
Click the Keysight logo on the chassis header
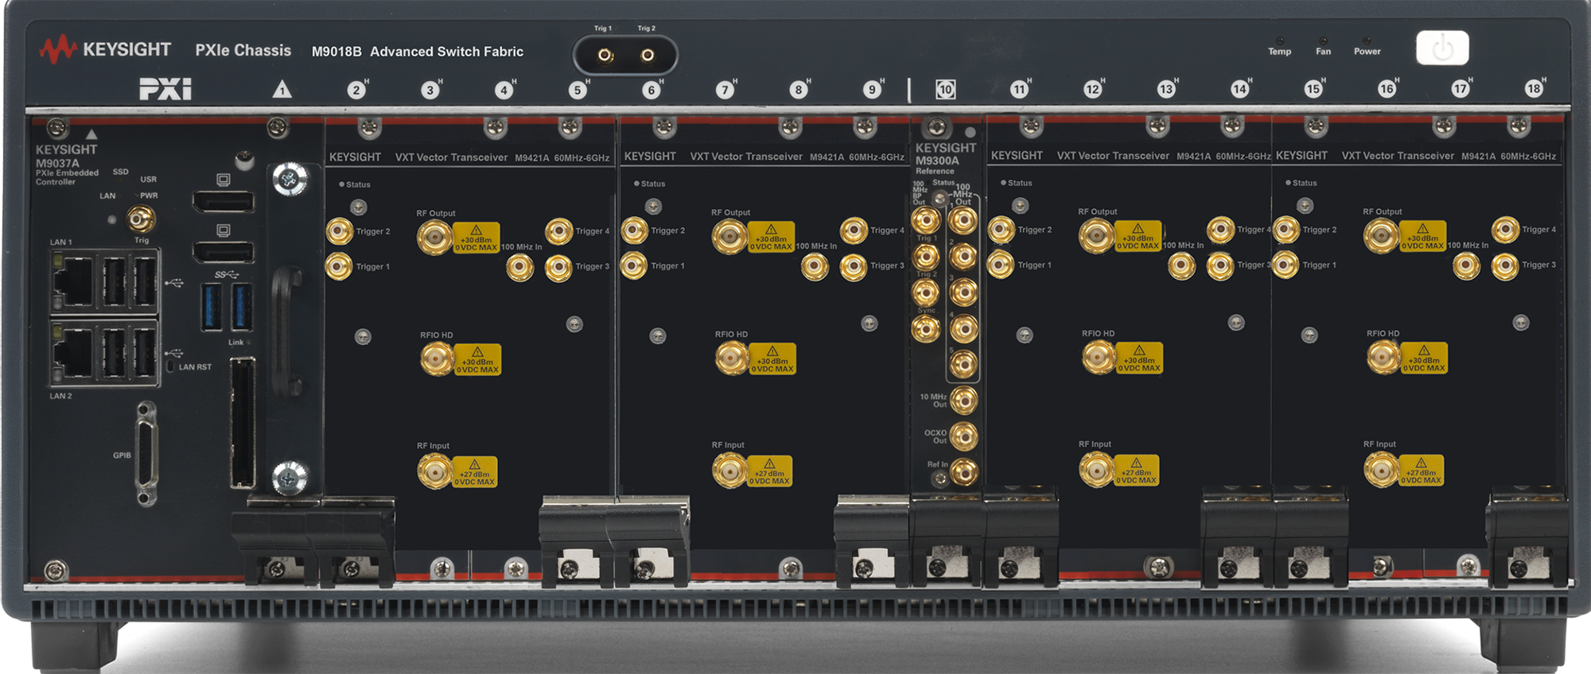coord(105,49)
